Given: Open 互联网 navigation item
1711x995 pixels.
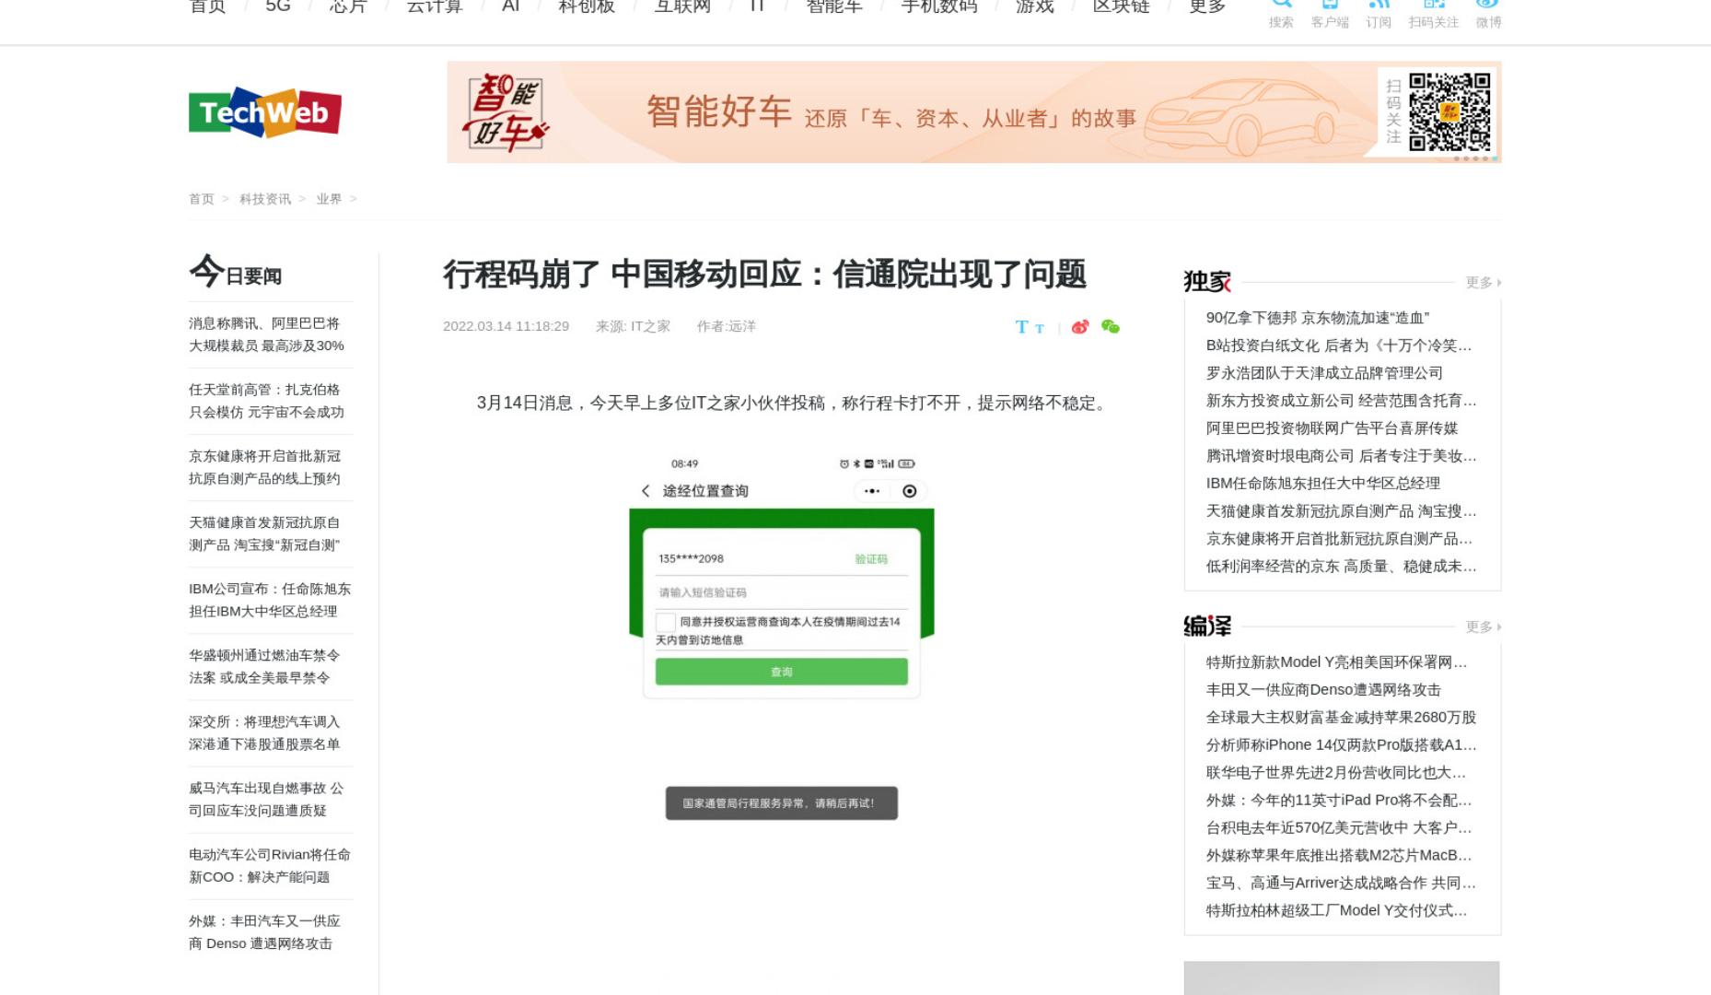Looking at the screenshot, I should [682, 6].
